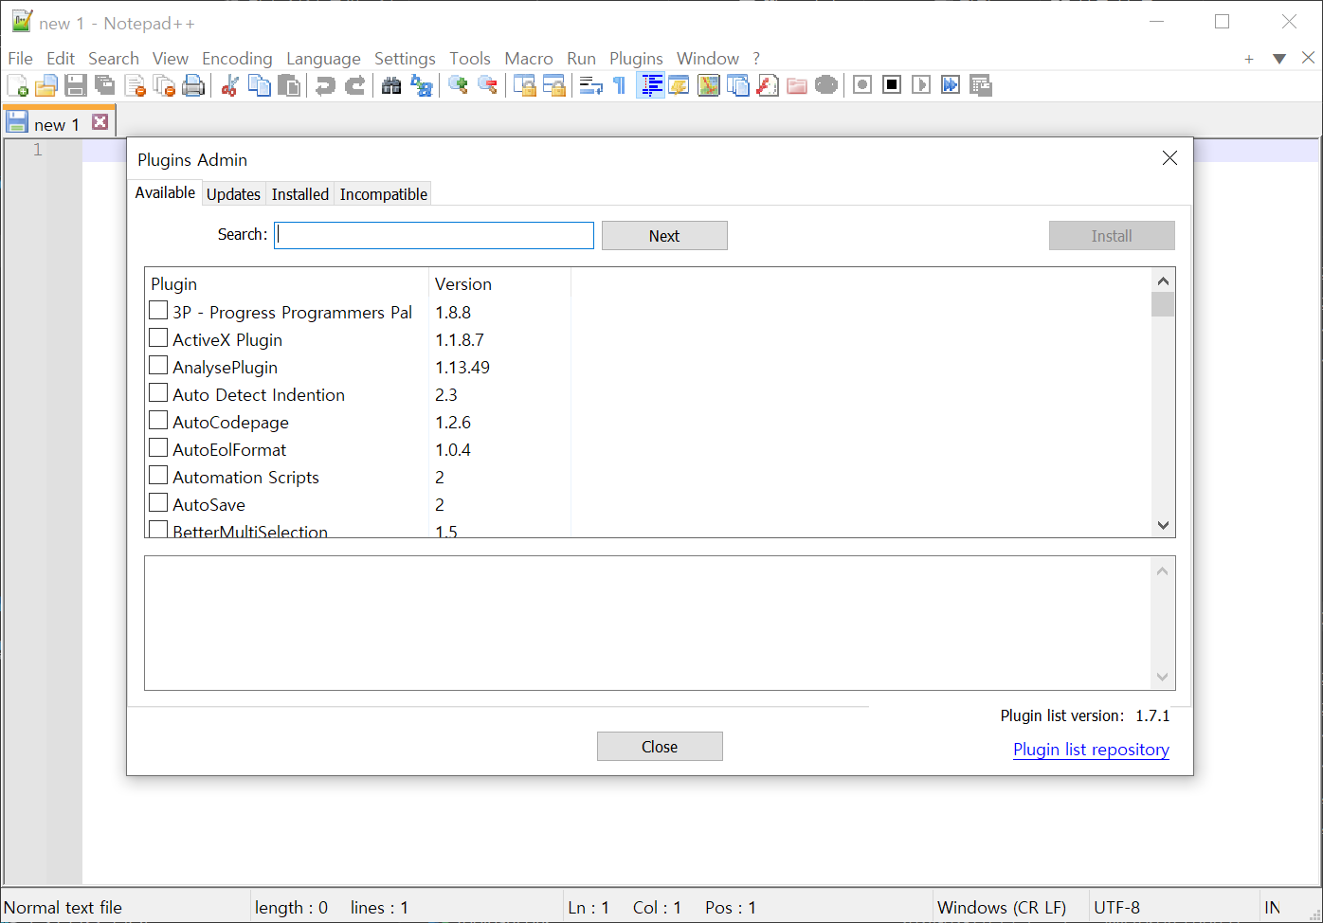The height and width of the screenshot is (923, 1323).
Task: Open the Function List icon
Action: [x=768, y=85]
